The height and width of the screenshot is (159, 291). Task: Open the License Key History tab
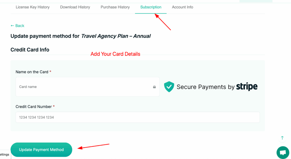click(32, 7)
